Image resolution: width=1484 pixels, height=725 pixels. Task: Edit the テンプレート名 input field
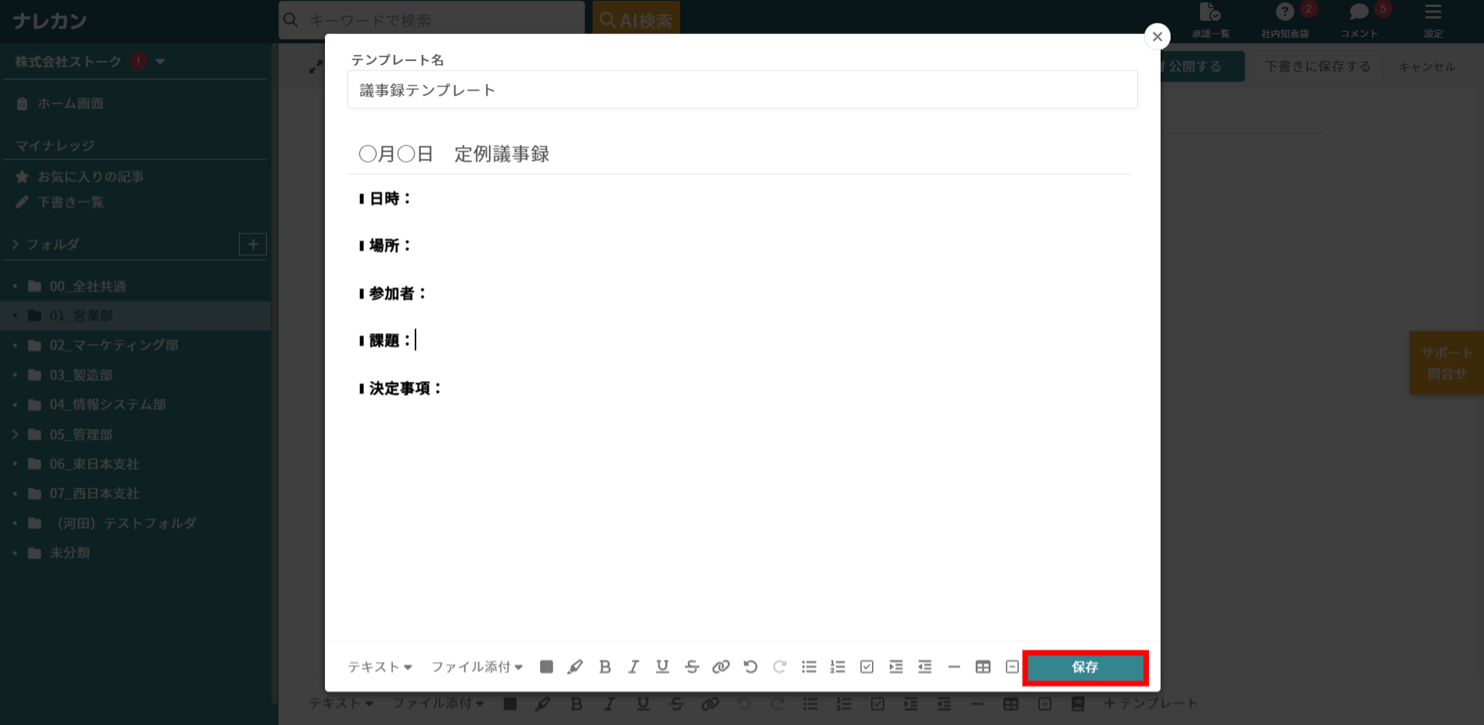tap(742, 90)
